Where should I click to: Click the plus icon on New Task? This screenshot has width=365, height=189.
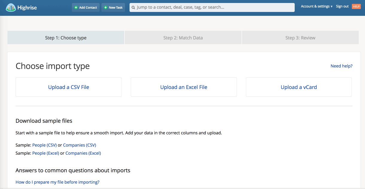click(105, 7)
